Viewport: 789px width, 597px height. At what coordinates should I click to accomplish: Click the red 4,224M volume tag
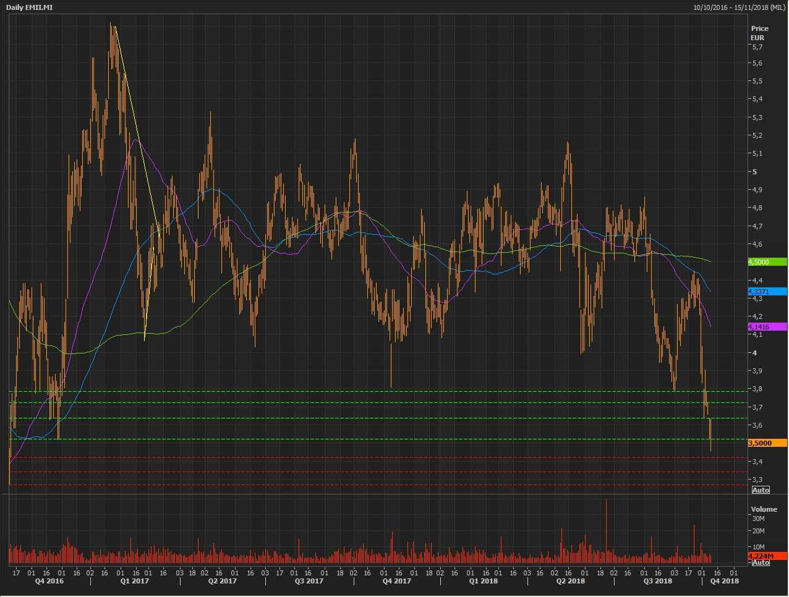pyautogui.click(x=767, y=556)
